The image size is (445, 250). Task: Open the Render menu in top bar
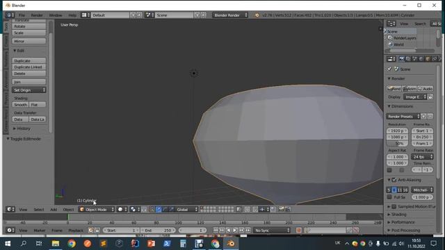pos(37,15)
